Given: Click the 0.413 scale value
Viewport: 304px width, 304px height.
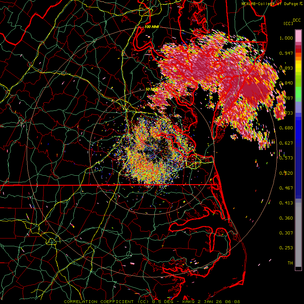Looking at the screenshot, I should coord(286,203).
